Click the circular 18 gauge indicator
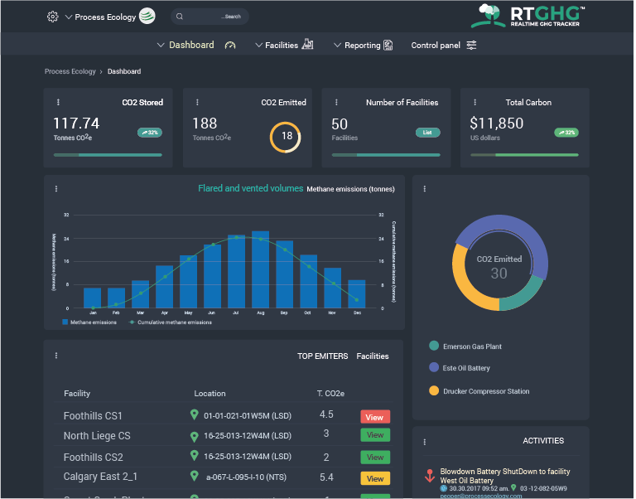Viewport: 636px width, 499px height. tap(286, 138)
